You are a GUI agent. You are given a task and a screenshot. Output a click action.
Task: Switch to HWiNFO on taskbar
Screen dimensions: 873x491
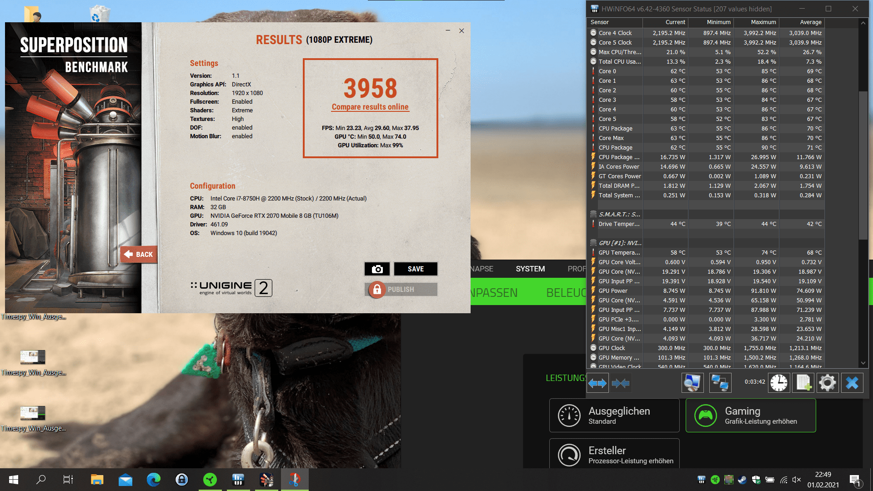tap(238, 480)
